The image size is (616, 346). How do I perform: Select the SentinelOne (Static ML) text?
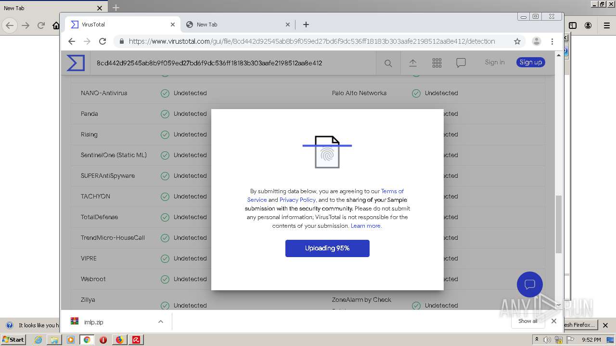pos(114,155)
